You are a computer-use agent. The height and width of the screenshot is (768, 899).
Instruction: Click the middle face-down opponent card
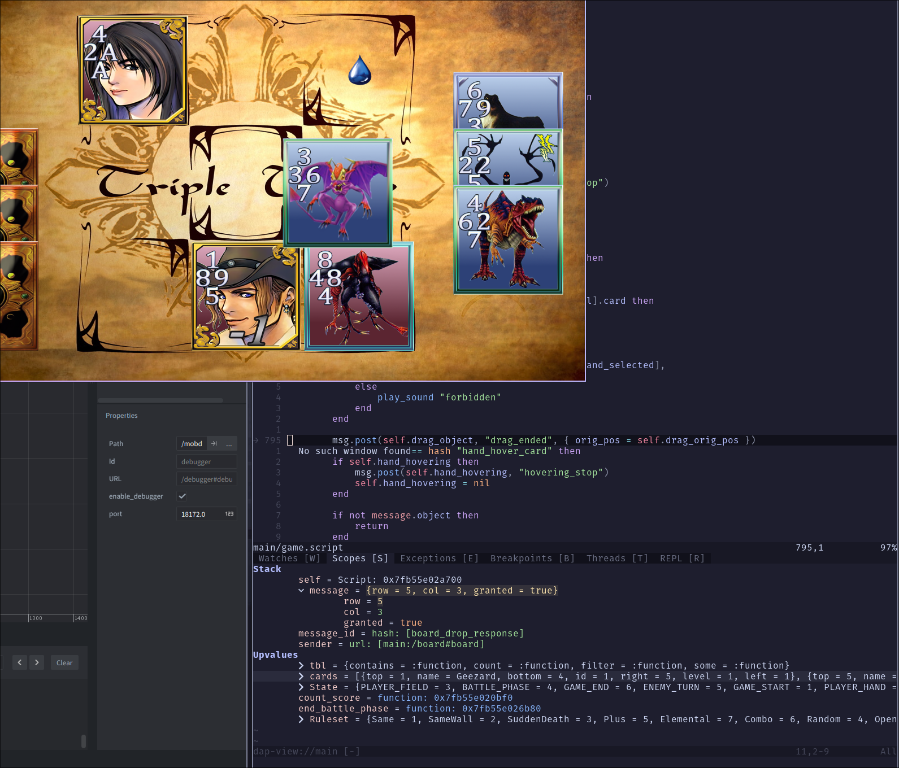19,213
